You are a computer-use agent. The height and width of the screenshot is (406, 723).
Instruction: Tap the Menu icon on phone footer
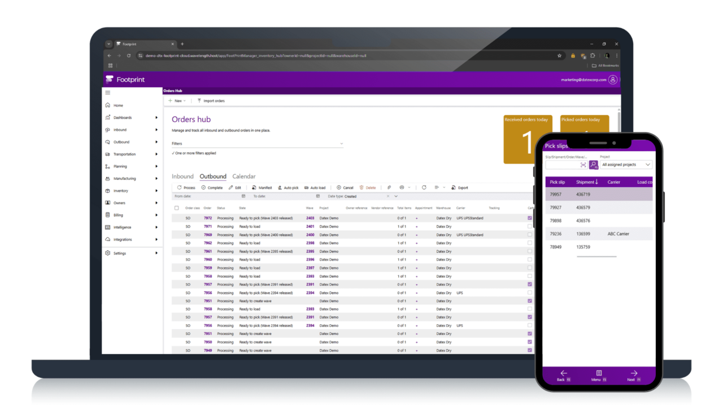599,373
